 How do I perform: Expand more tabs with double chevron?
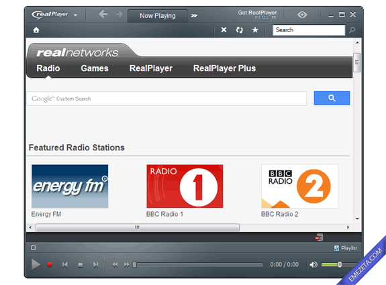194,15
